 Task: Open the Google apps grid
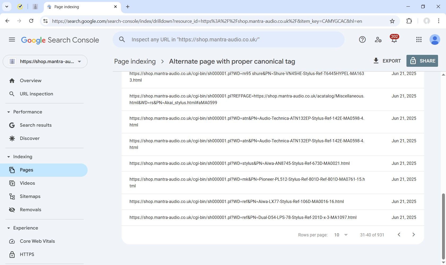point(419,40)
